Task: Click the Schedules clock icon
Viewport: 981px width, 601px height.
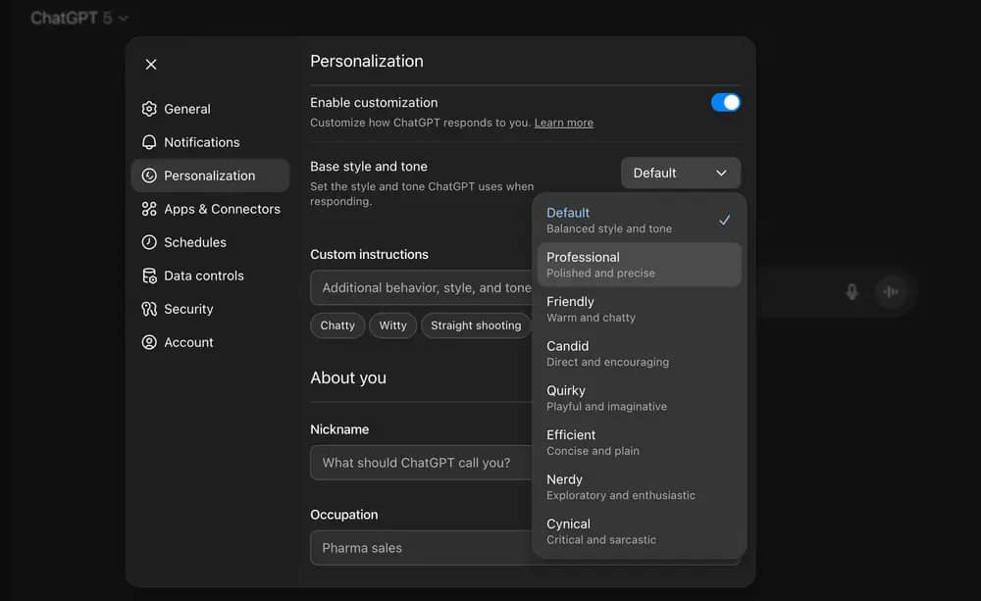Action: tap(149, 242)
